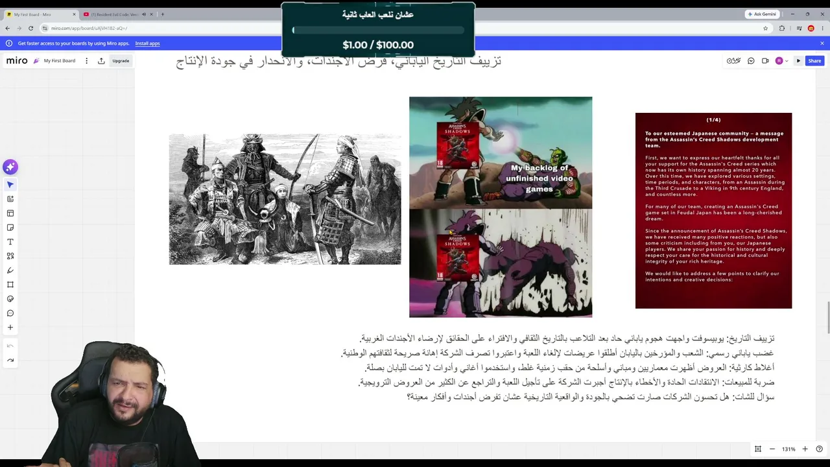
Task: Click the donation goal progress bar
Action: 378,30
